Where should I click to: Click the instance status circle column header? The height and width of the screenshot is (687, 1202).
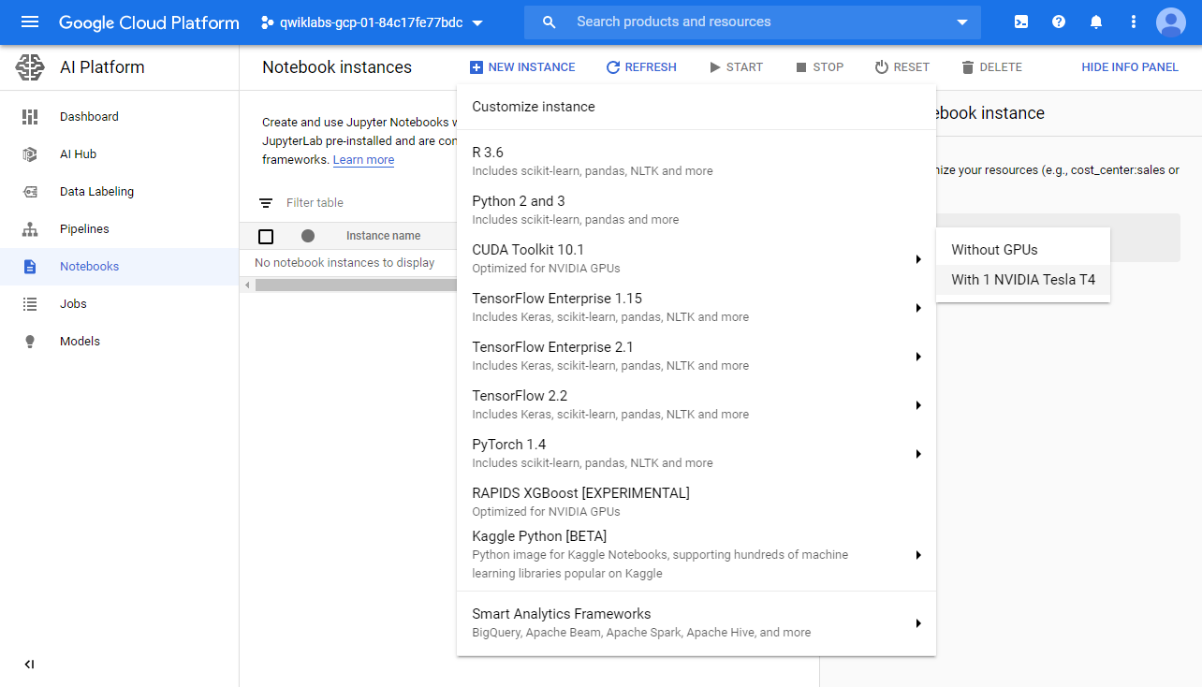(x=308, y=236)
